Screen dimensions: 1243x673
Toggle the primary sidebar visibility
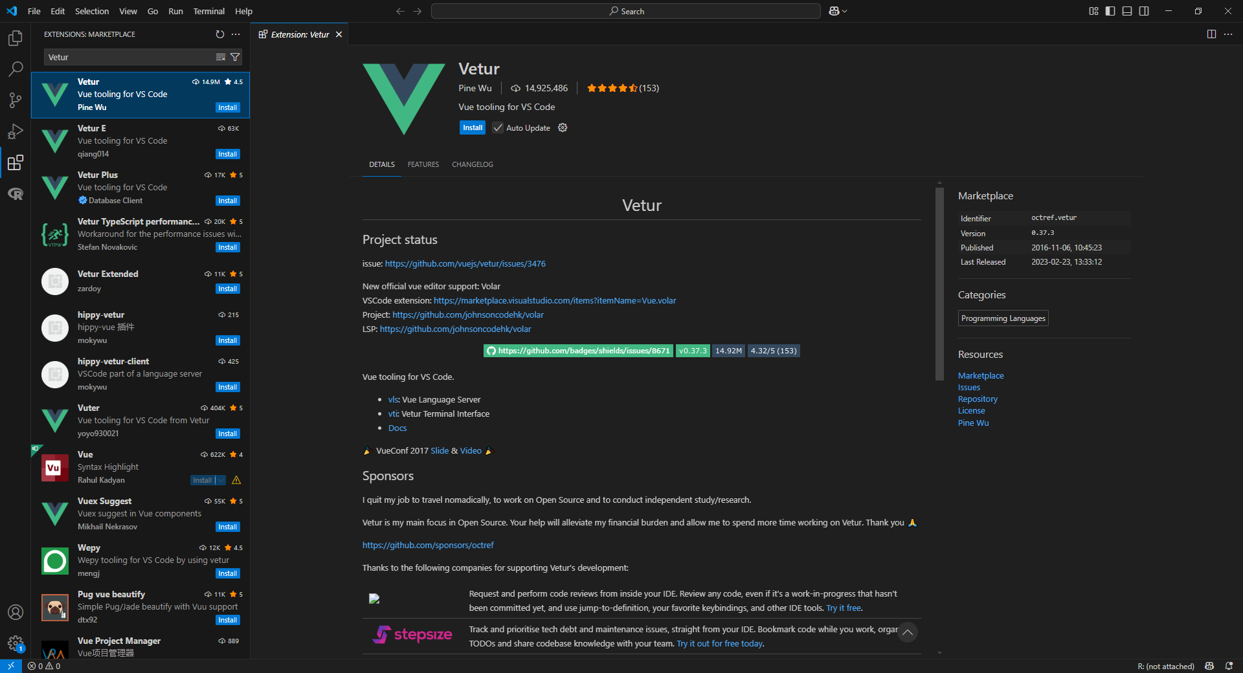[x=1109, y=11]
